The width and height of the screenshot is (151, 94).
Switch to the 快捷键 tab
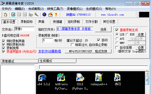tap(57, 22)
